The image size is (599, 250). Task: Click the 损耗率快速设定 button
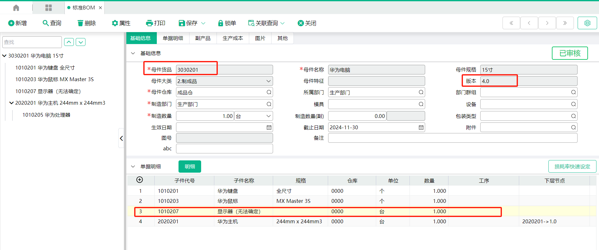(x=572, y=166)
